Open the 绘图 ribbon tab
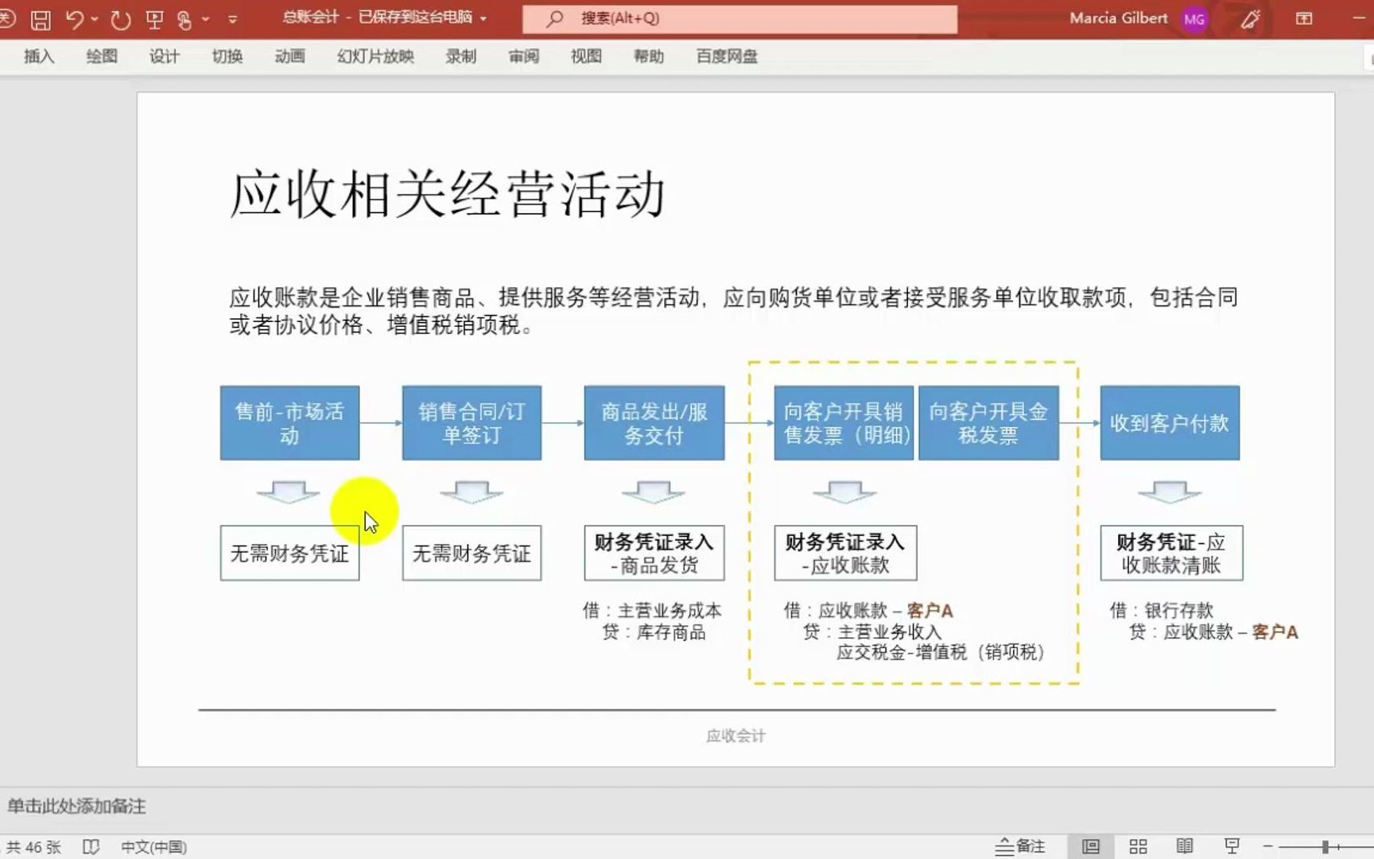This screenshot has width=1374, height=859. (x=102, y=56)
